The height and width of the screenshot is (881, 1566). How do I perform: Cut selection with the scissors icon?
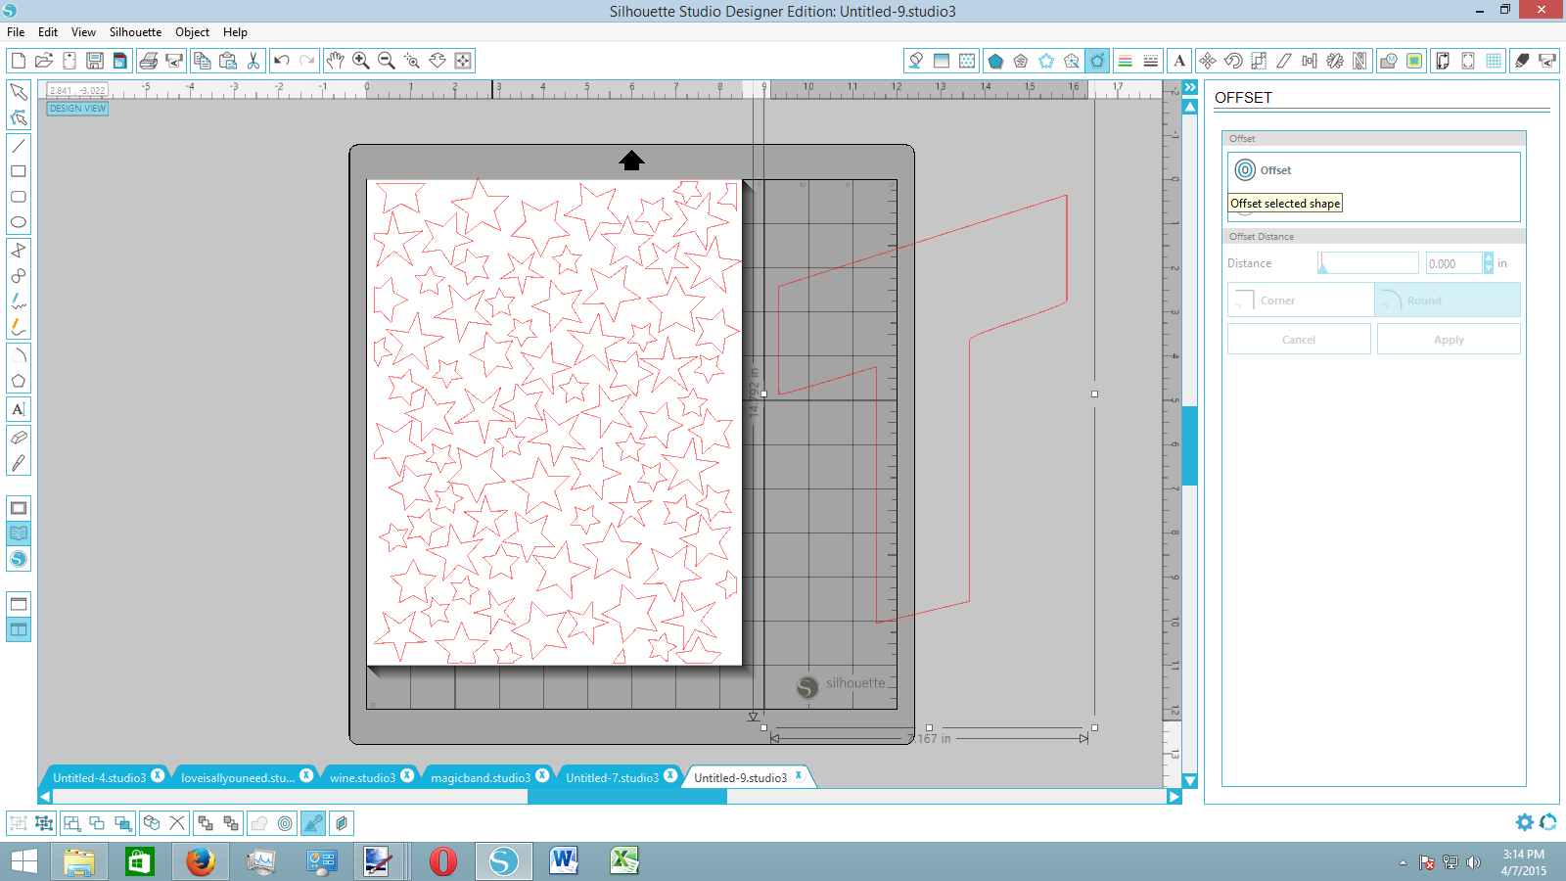[x=253, y=61]
